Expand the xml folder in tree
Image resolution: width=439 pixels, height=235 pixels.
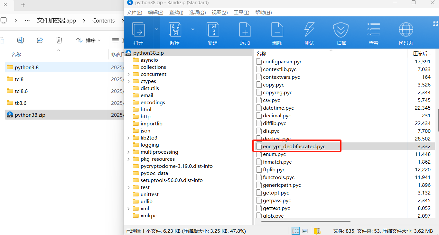[x=129, y=209]
